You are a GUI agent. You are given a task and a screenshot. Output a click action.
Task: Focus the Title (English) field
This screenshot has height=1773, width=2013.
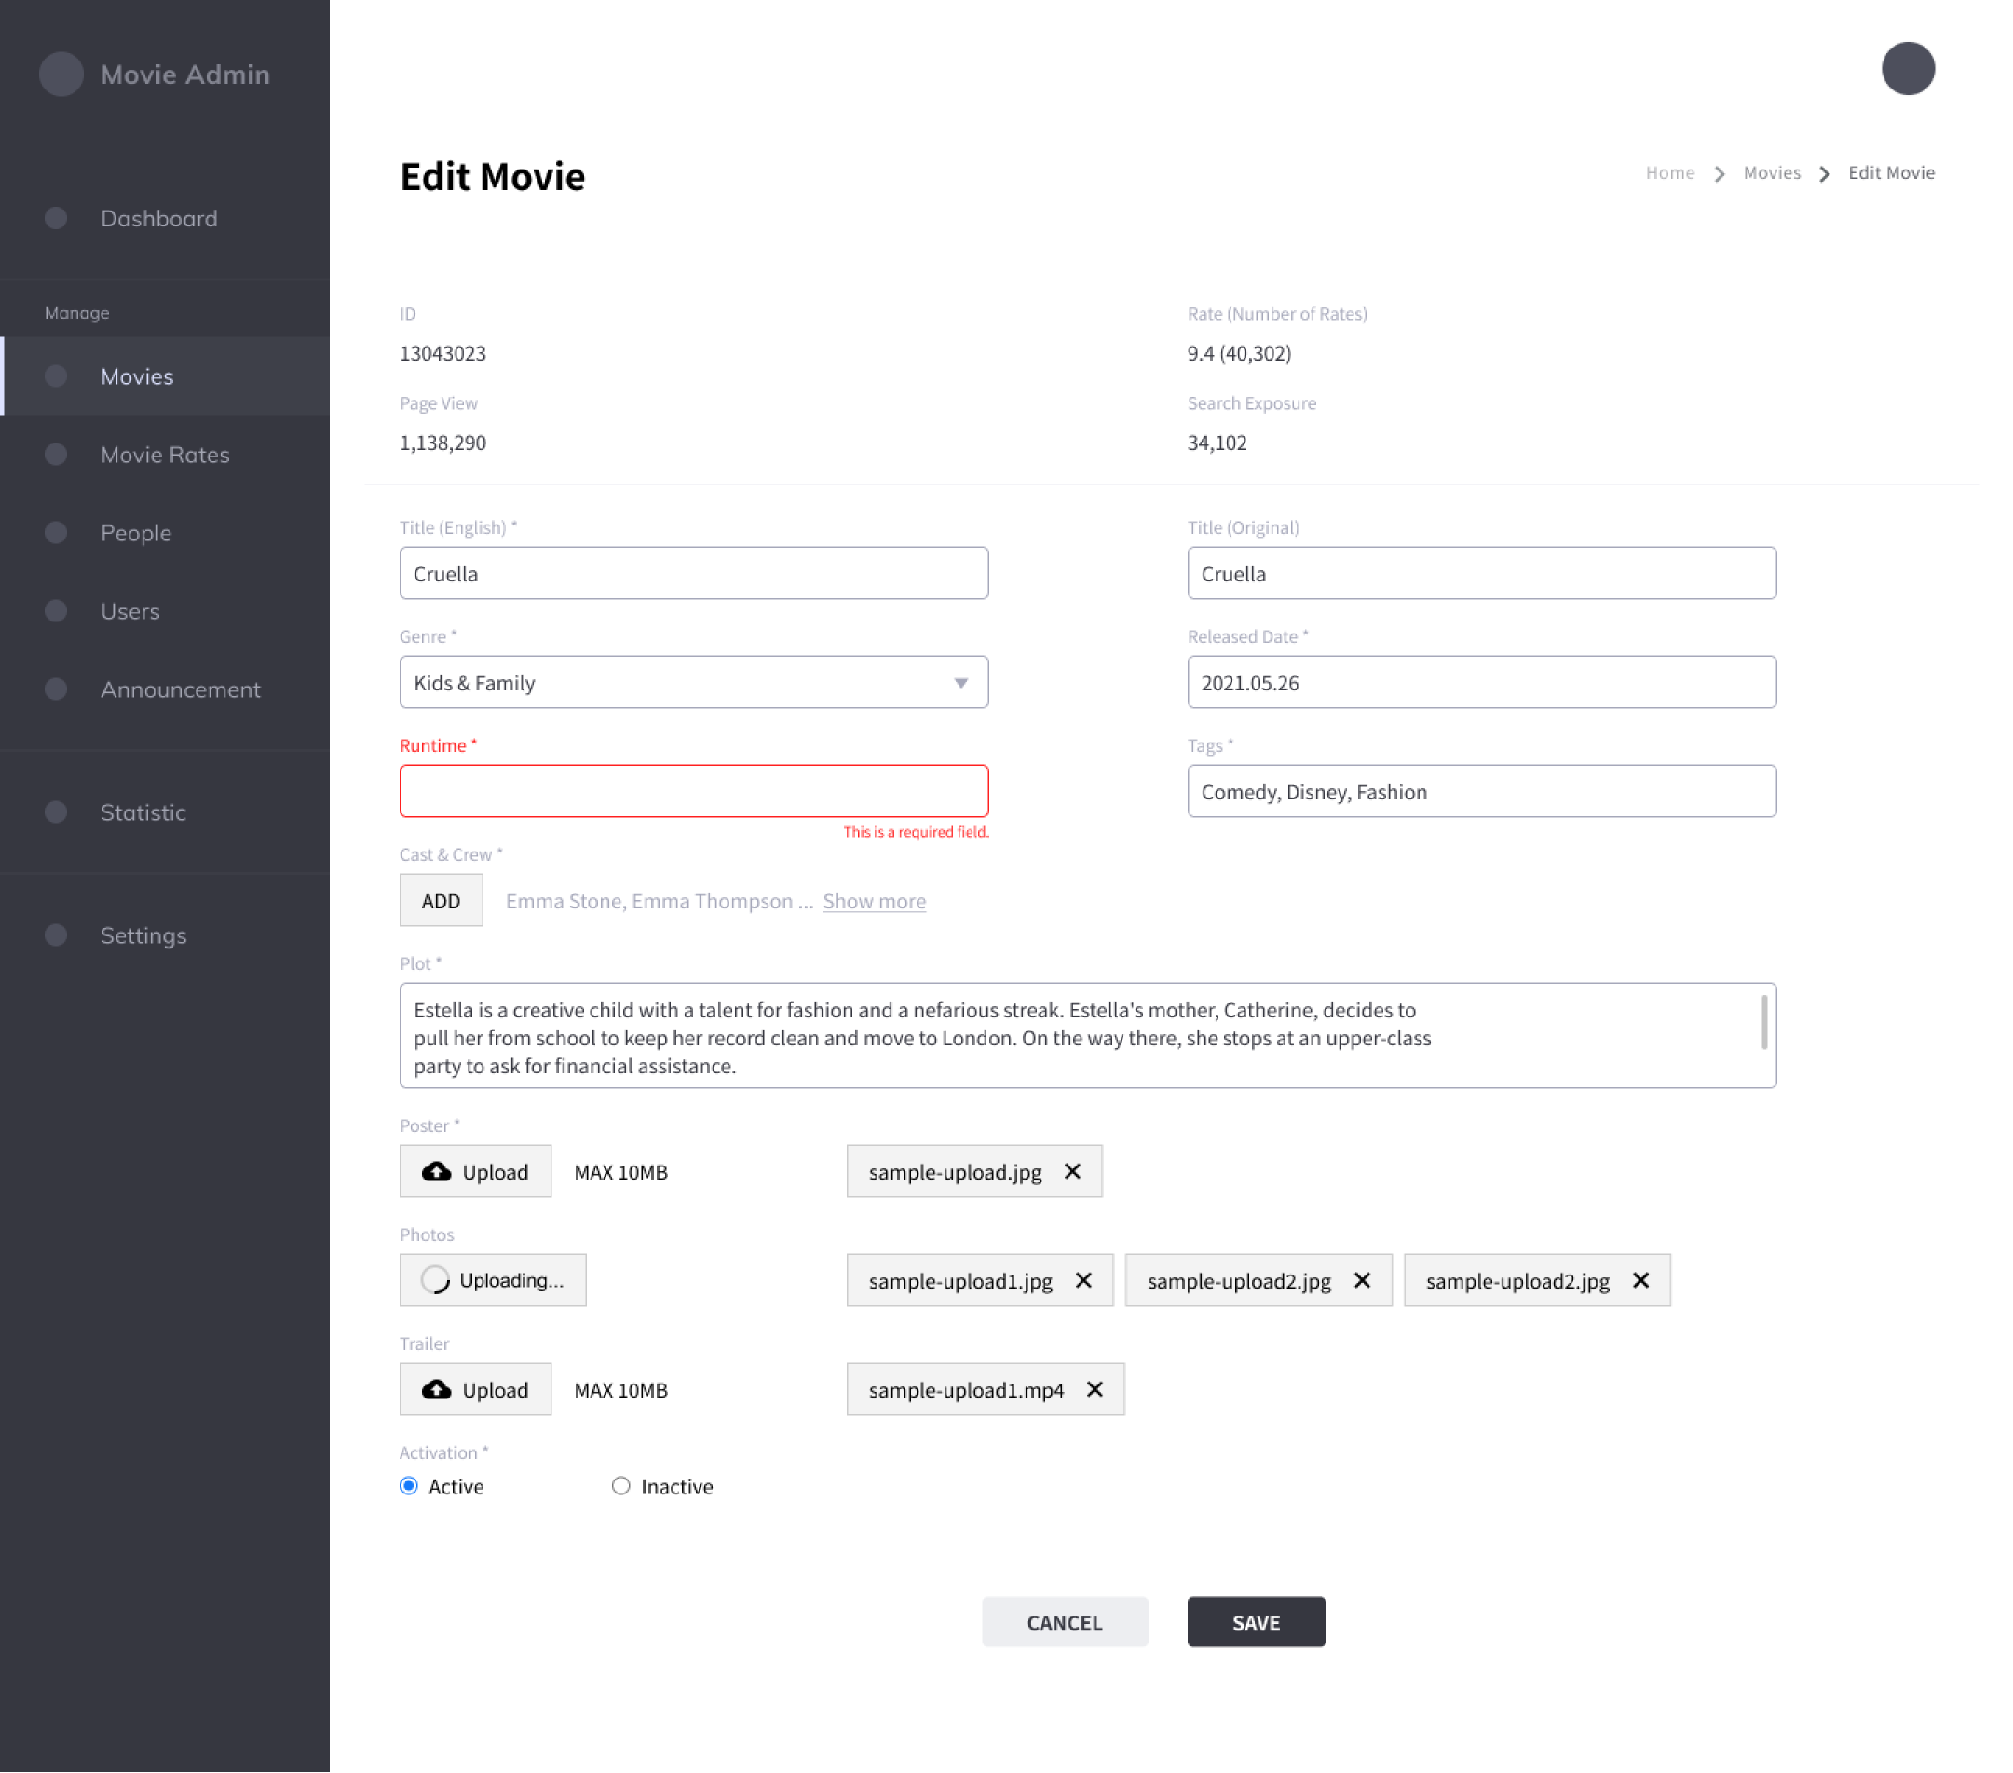click(x=694, y=573)
